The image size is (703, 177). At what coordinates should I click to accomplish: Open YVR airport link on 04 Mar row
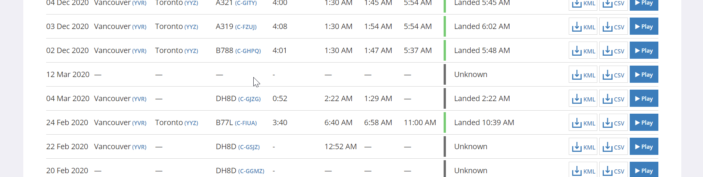tap(139, 99)
